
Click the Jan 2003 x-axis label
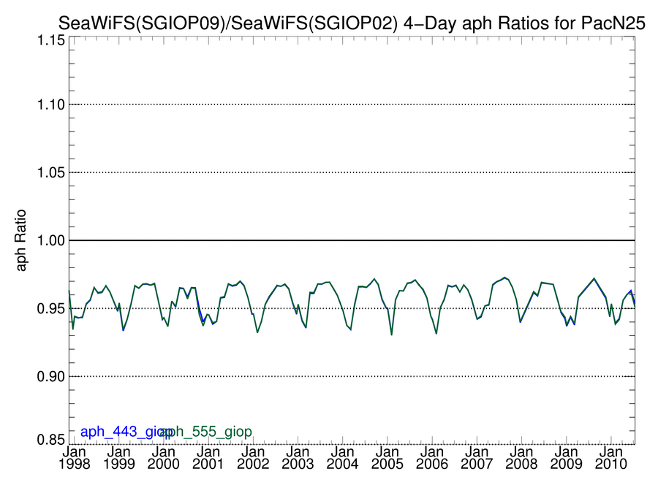298,458
